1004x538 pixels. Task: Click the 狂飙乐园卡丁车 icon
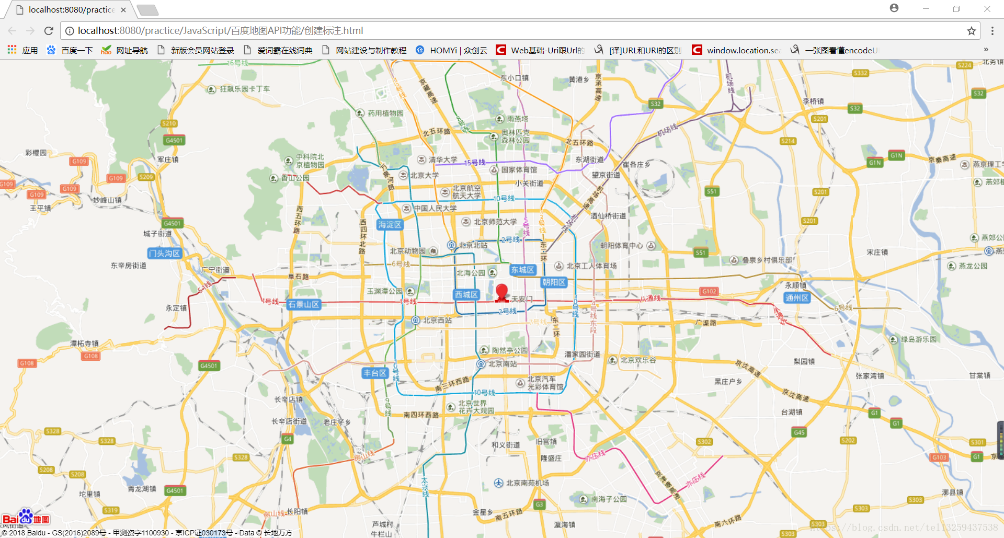tap(211, 89)
